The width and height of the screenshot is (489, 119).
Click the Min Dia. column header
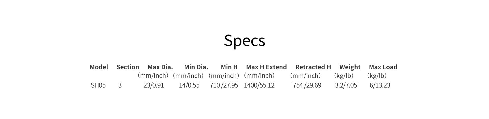196,67
